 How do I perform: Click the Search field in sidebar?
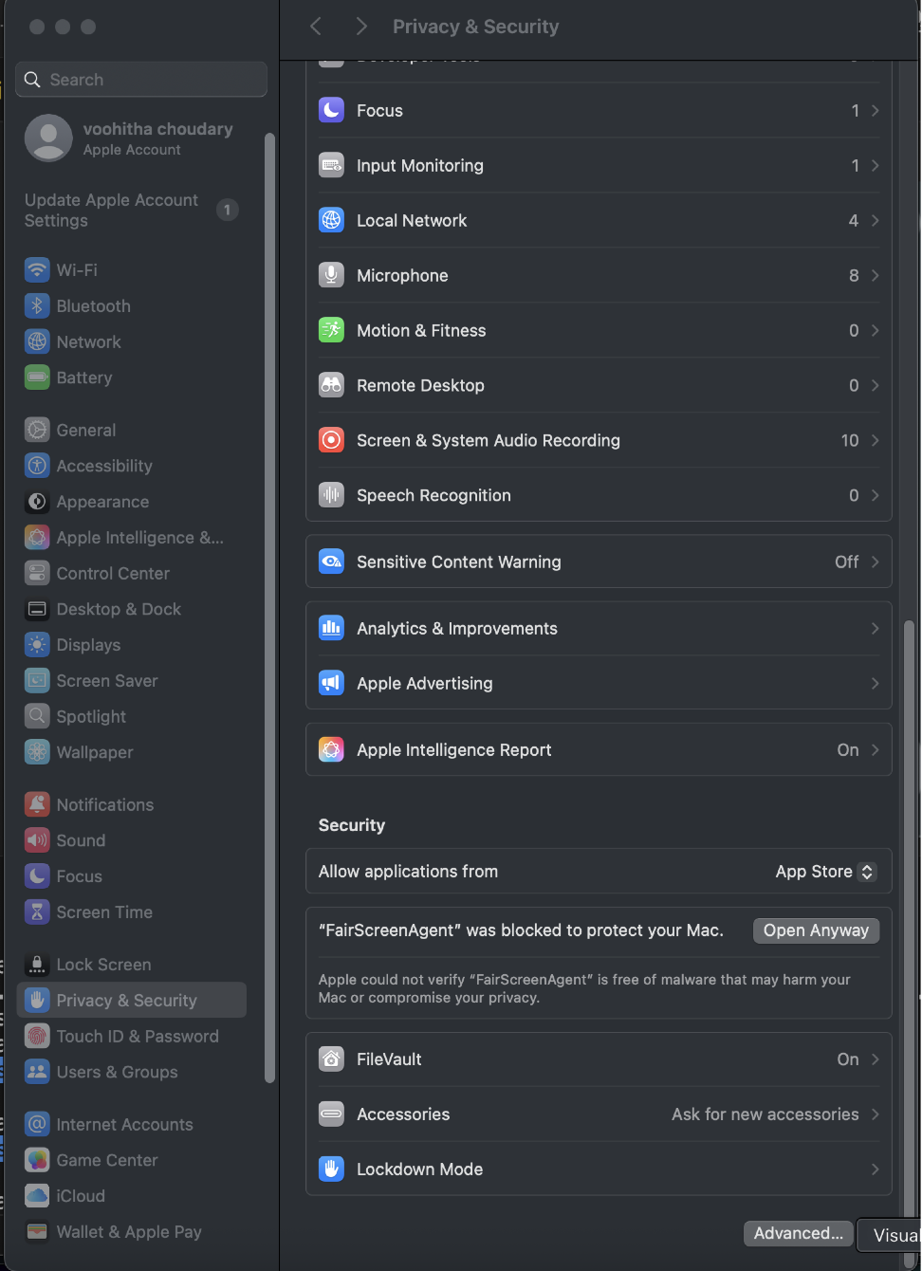pos(142,80)
